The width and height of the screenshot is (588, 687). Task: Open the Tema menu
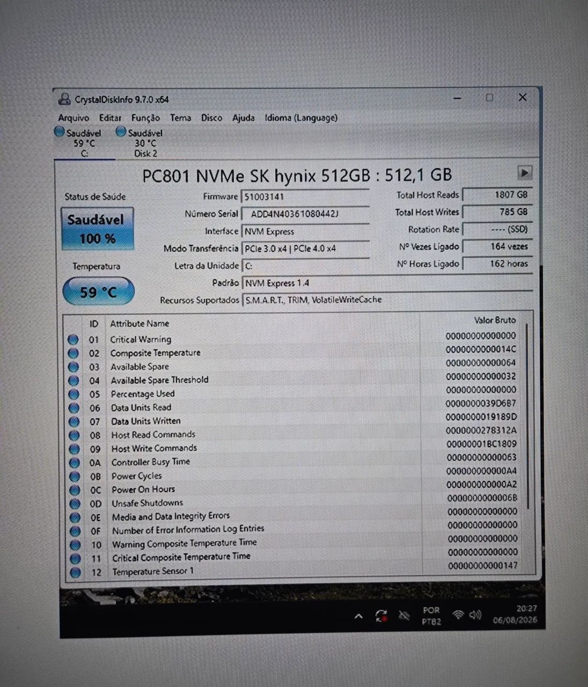(x=180, y=118)
